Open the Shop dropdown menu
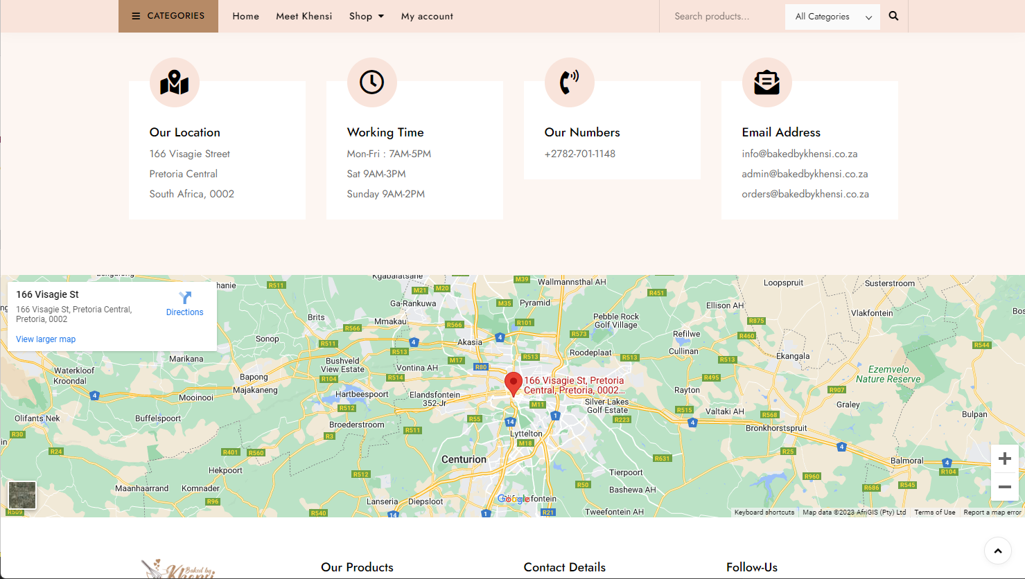 pyautogui.click(x=366, y=16)
